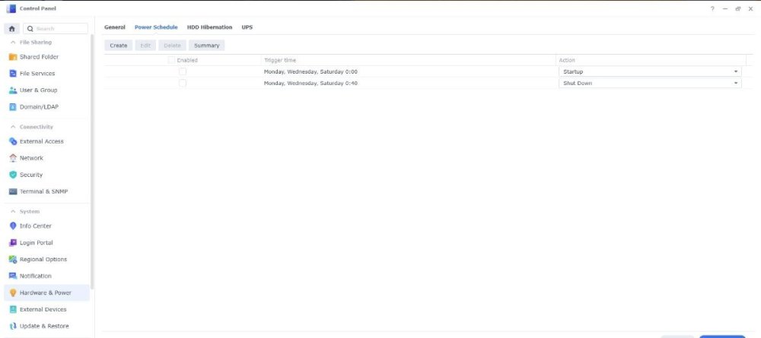Switch to the UPS tab
The height and width of the screenshot is (338, 761).
click(247, 27)
